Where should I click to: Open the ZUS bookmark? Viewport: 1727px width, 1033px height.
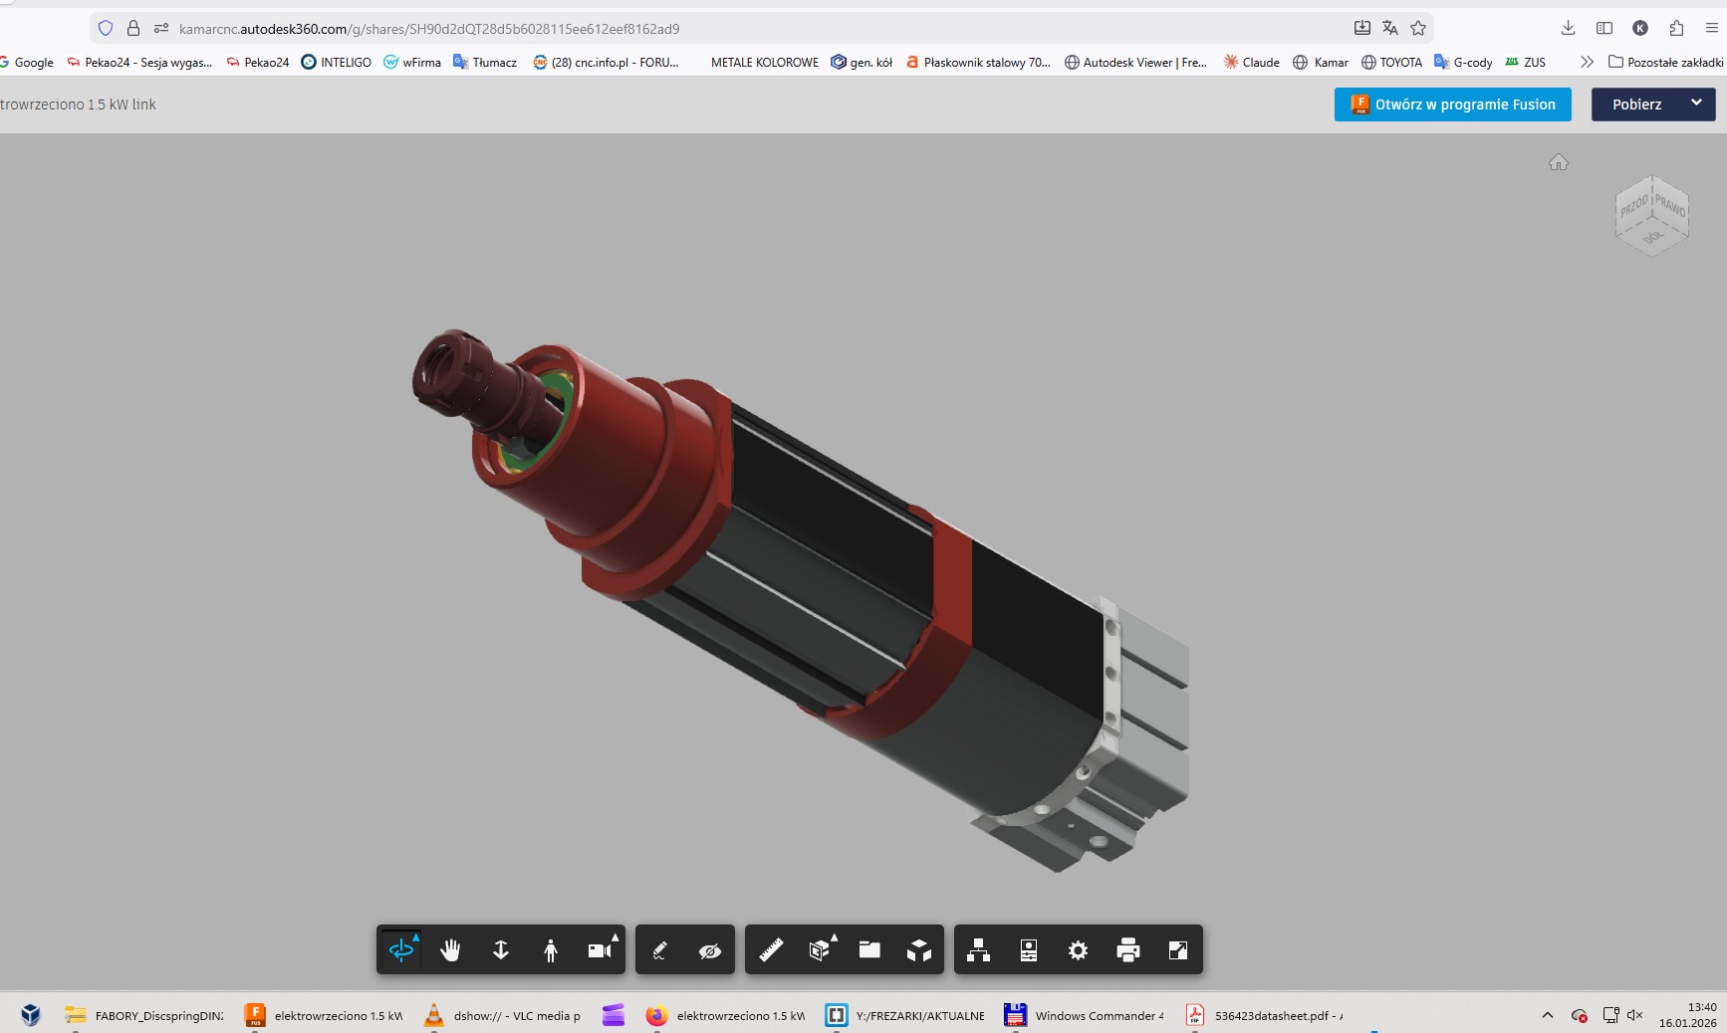[x=1525, y=62]
